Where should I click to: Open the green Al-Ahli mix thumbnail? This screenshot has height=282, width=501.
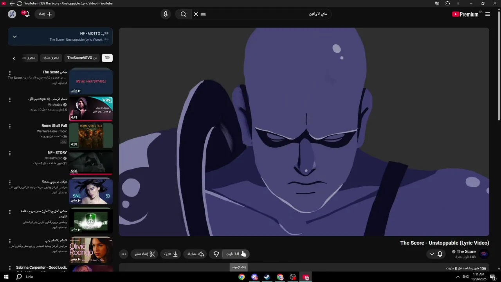pyautogui.click(x=91, y=221)
